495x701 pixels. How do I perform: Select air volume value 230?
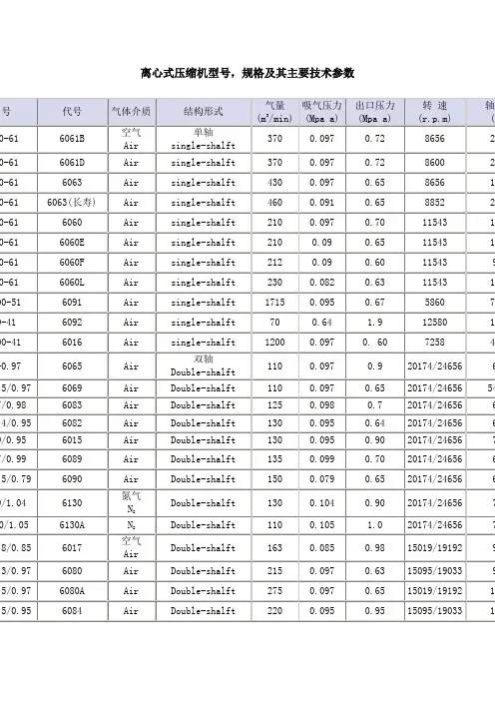pyautogui.click(x=274, y=283)
